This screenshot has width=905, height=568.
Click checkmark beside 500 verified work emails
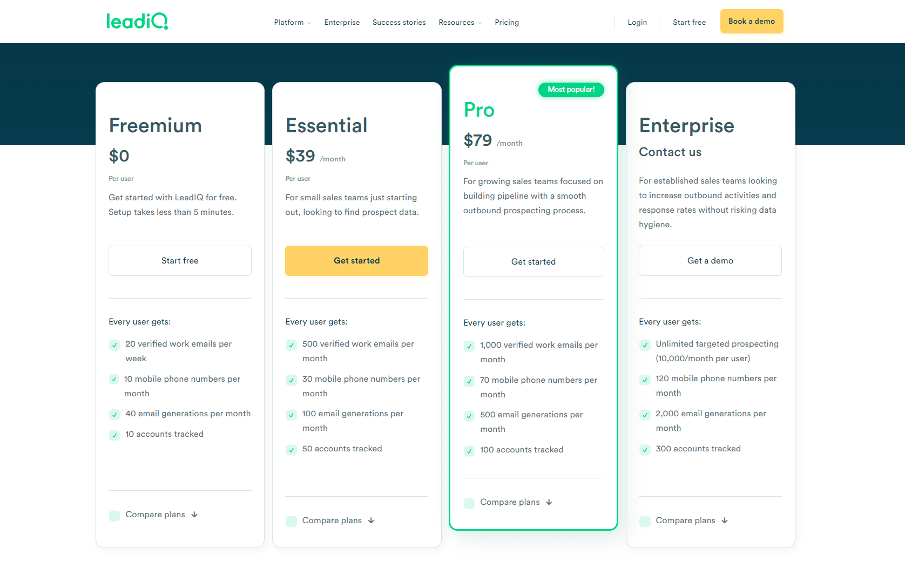(x=291, y=345)
